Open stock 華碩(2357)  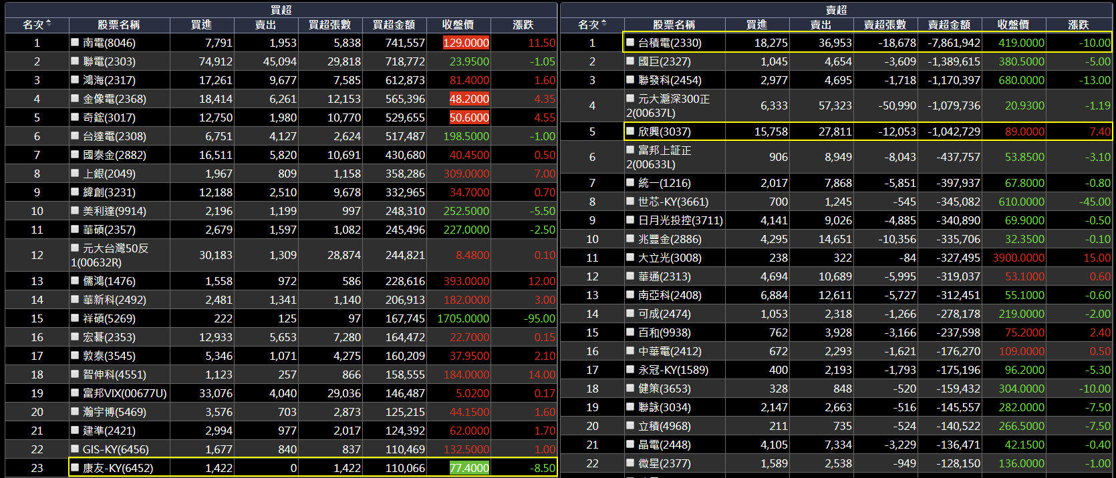pyautogui.click(x=109, y=230)
